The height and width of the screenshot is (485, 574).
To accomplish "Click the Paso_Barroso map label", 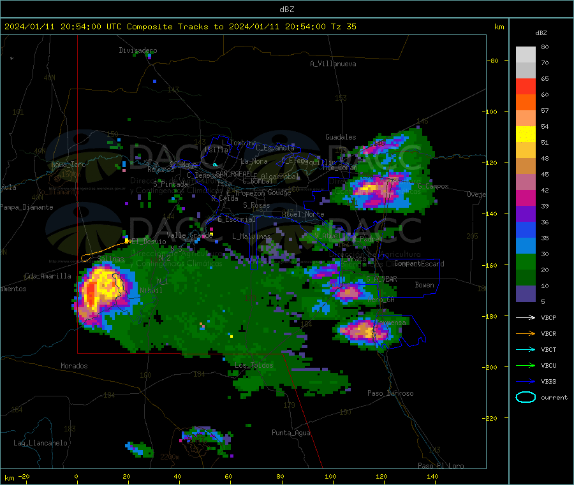I will pyautogui.click(x=390, y=393).
